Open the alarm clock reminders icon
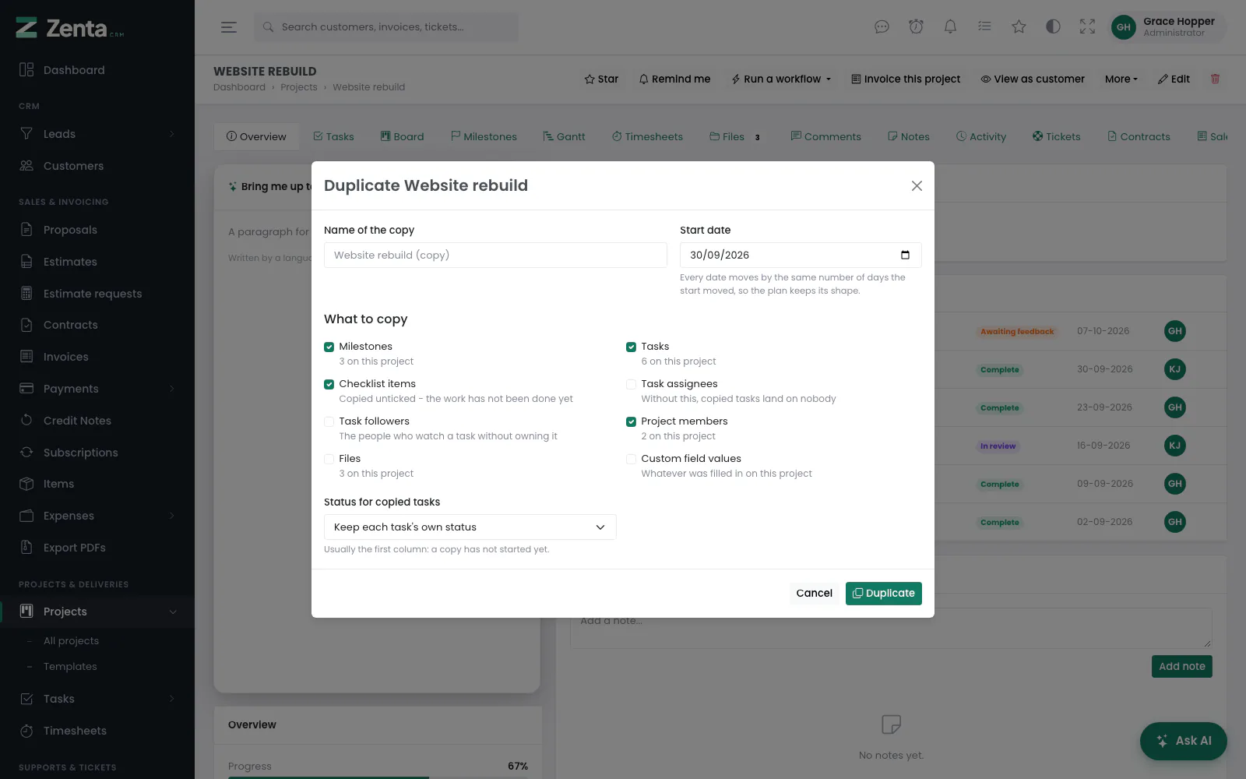The width and height of the screenshot is (1246, 779). 916,27
